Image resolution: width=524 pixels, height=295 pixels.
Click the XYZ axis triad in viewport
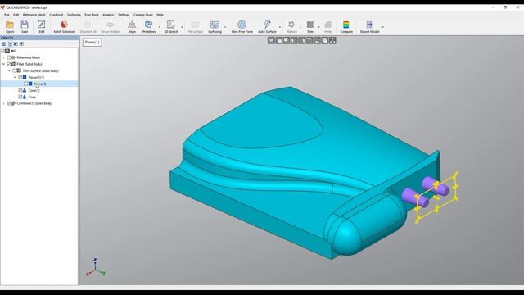tap(96, 267)
